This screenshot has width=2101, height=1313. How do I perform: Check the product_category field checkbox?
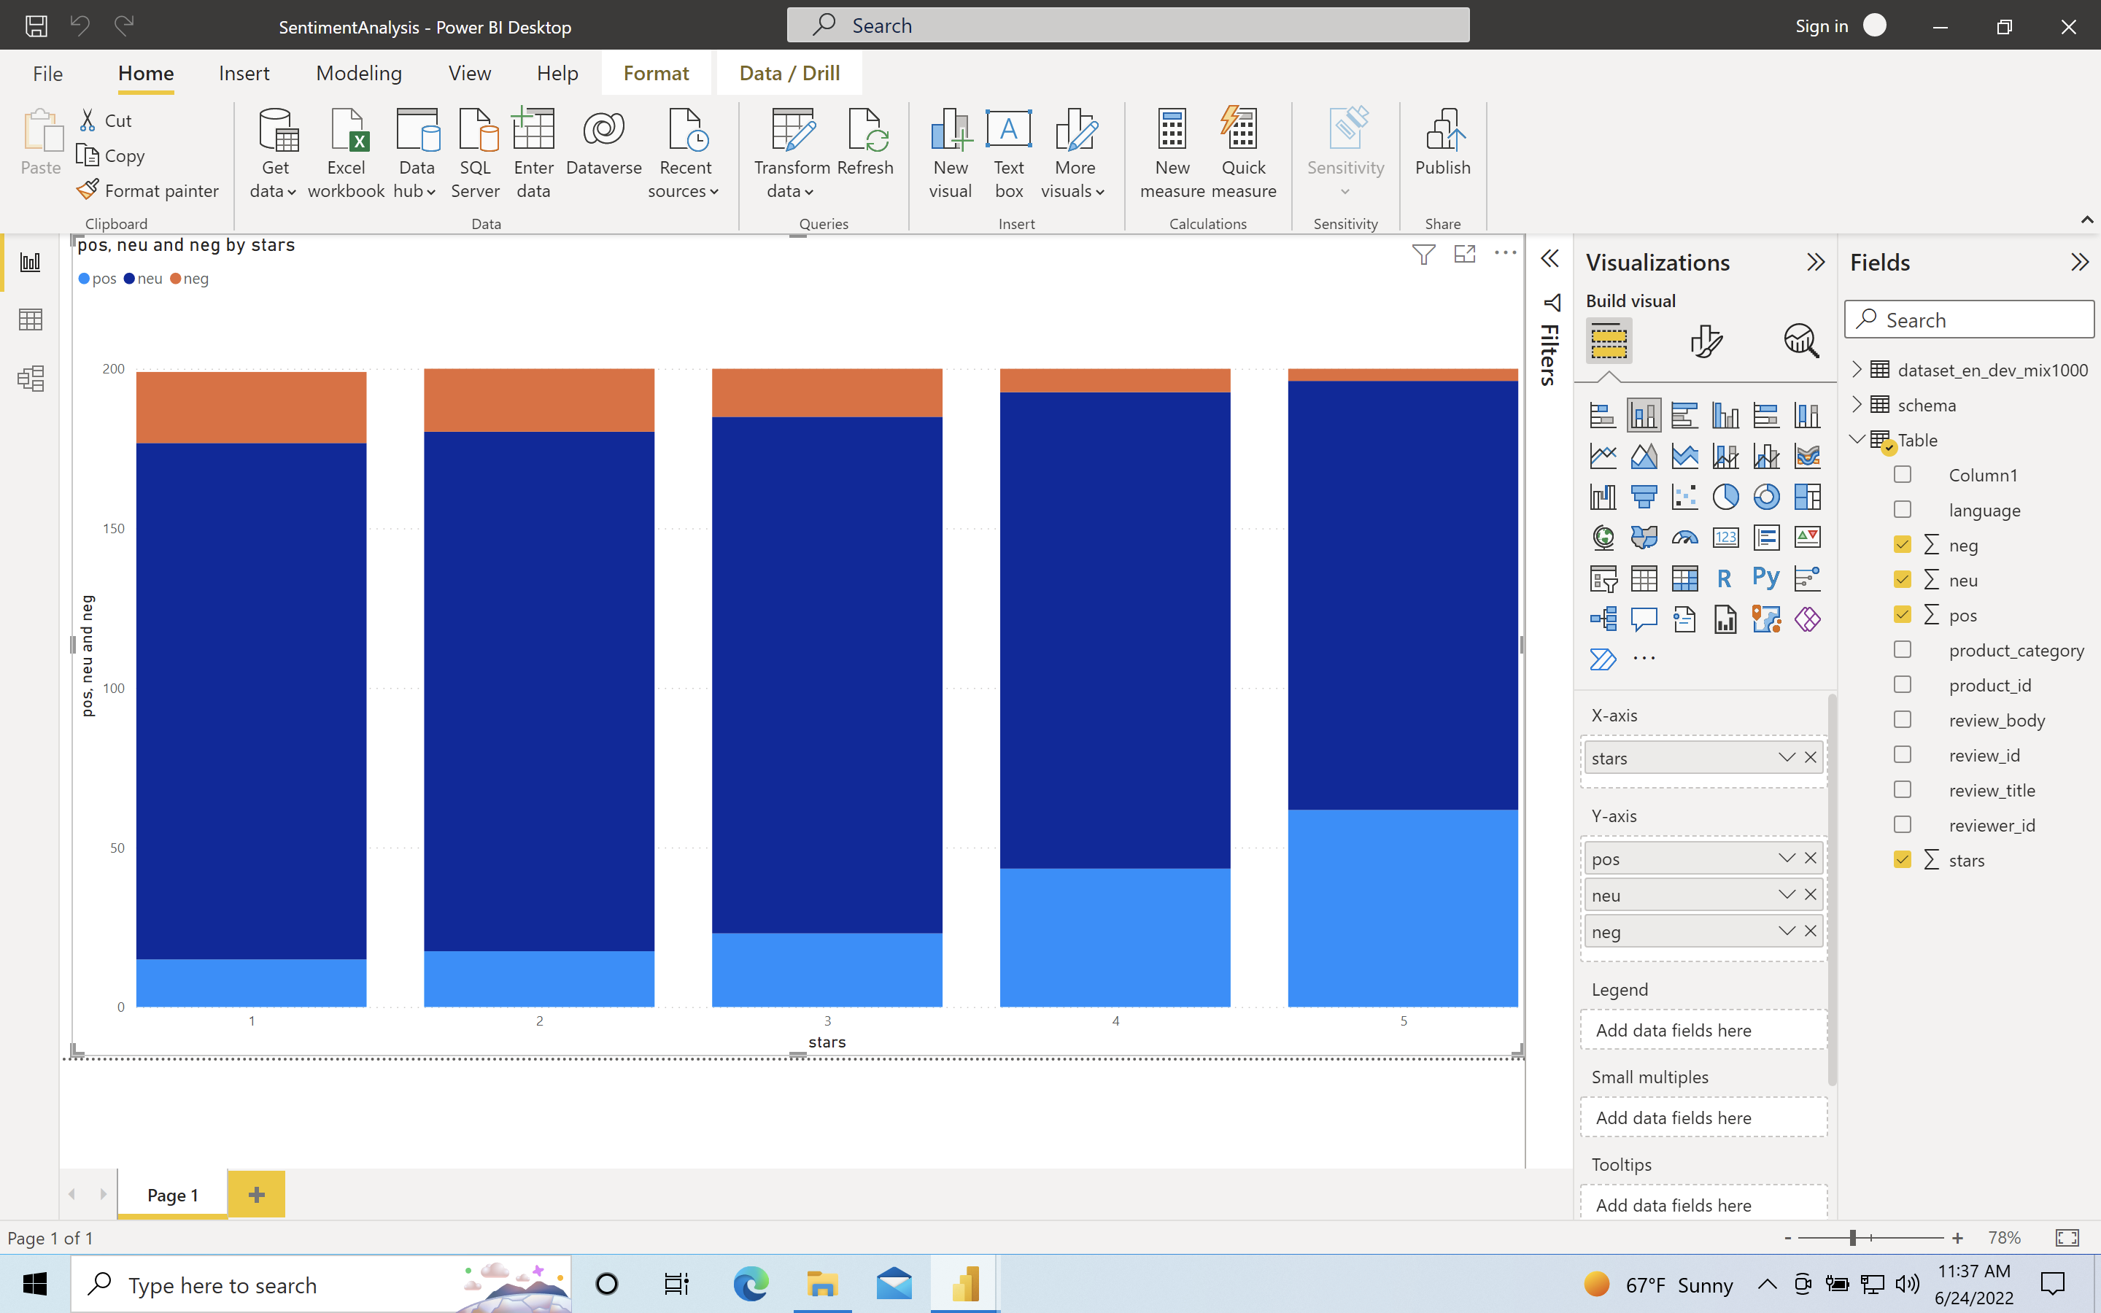(1902, 649)
